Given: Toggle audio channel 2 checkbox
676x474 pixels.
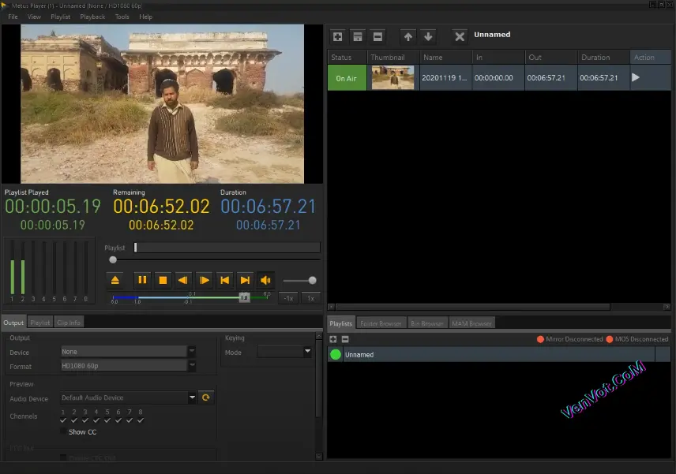Looking at the screenshot, I should (x=74, y=420).
